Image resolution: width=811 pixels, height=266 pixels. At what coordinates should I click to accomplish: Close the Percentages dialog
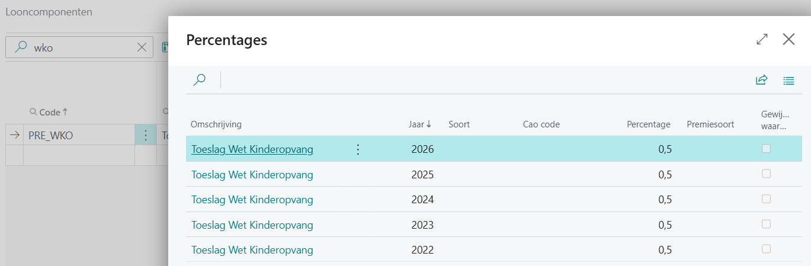pos(788,40)
